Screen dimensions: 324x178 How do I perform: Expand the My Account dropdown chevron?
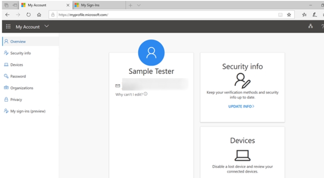[x=46, y=27]
